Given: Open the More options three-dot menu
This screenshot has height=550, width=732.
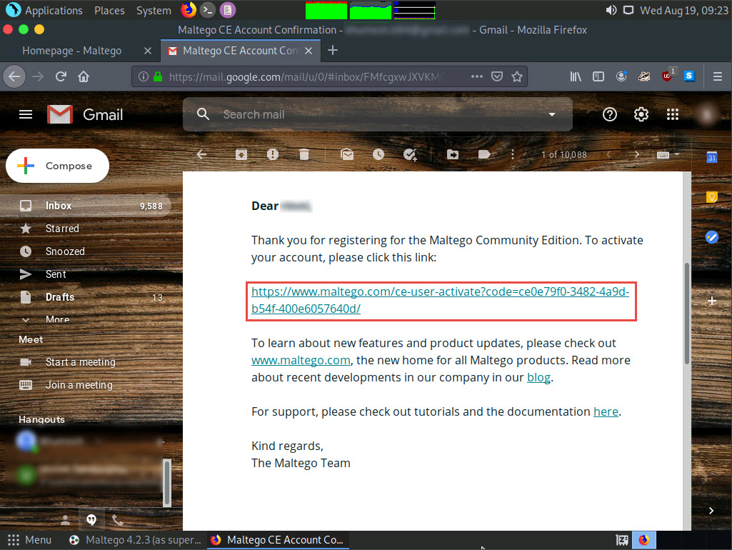Looking at the screenshot, I should pos(513,154).
